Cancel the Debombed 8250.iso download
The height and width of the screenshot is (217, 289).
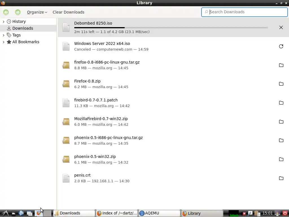pyautogui.click(x=281, y=27)
